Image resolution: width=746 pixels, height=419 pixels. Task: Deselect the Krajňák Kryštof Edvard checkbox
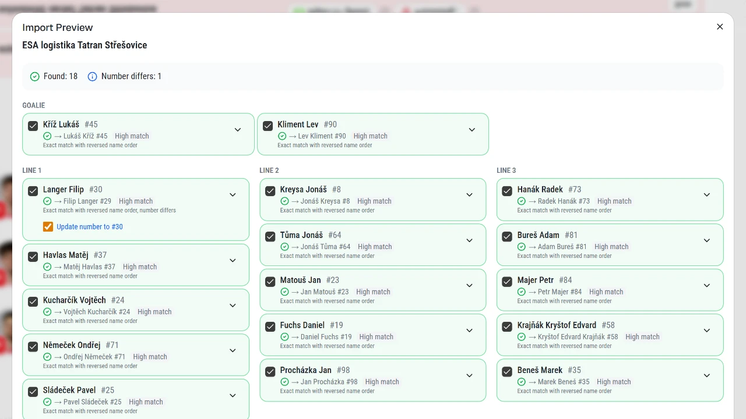pos(507,326)
